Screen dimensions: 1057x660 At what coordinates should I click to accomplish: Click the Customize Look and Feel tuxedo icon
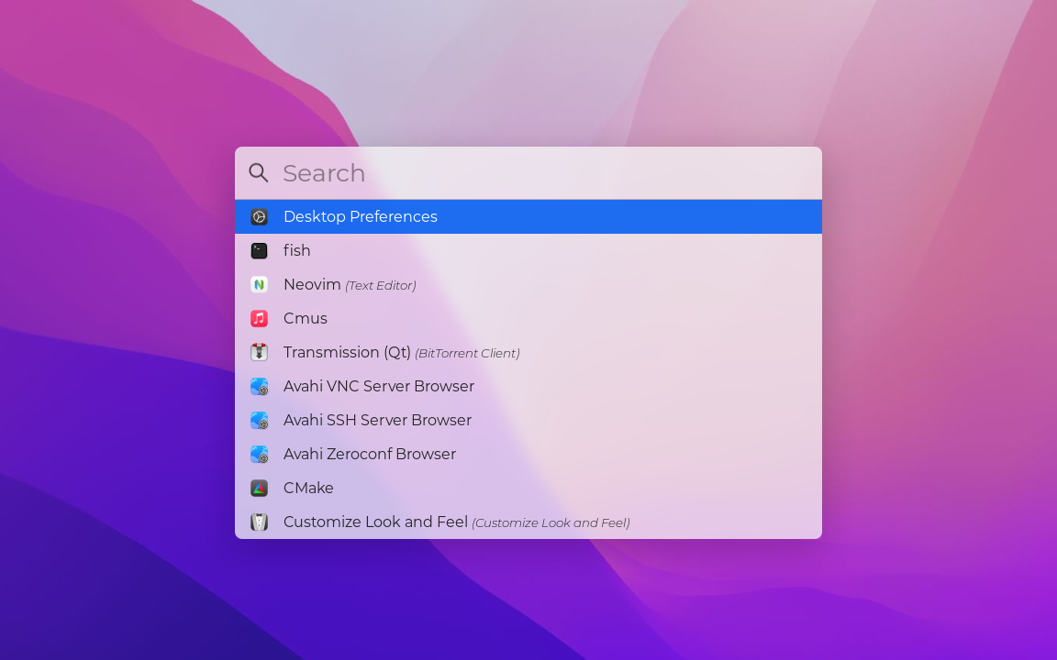259,522
